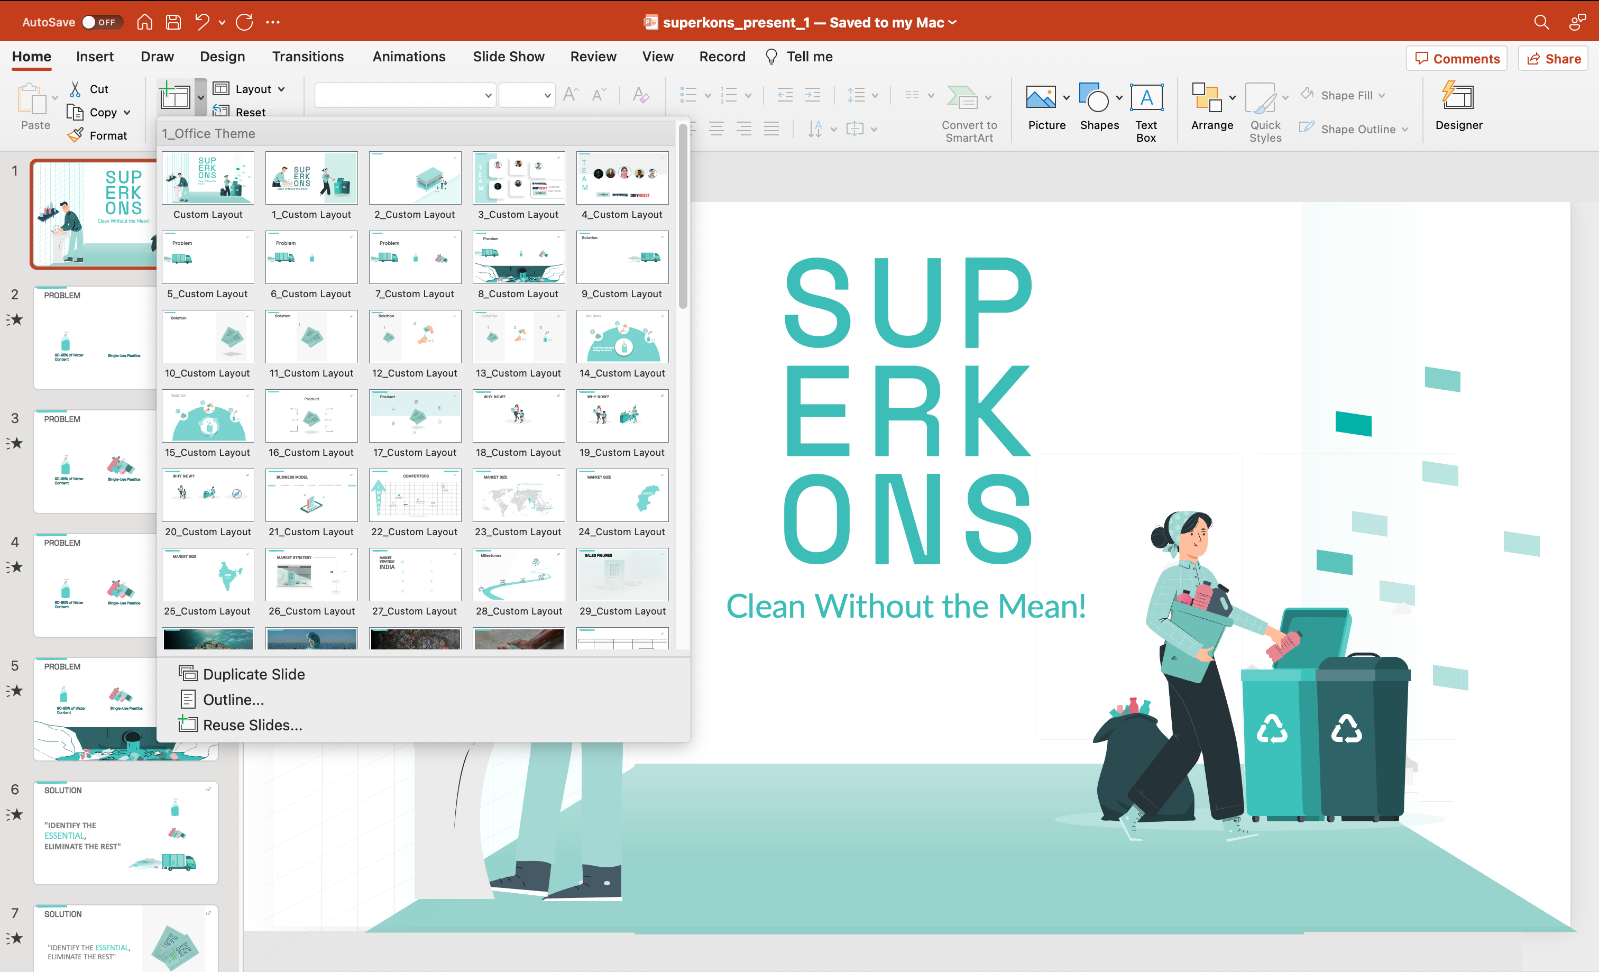The height and width of the screenshot is (972, 1599).
Task: Click the Format painter brush icon
Action: [x=76, y=135]
